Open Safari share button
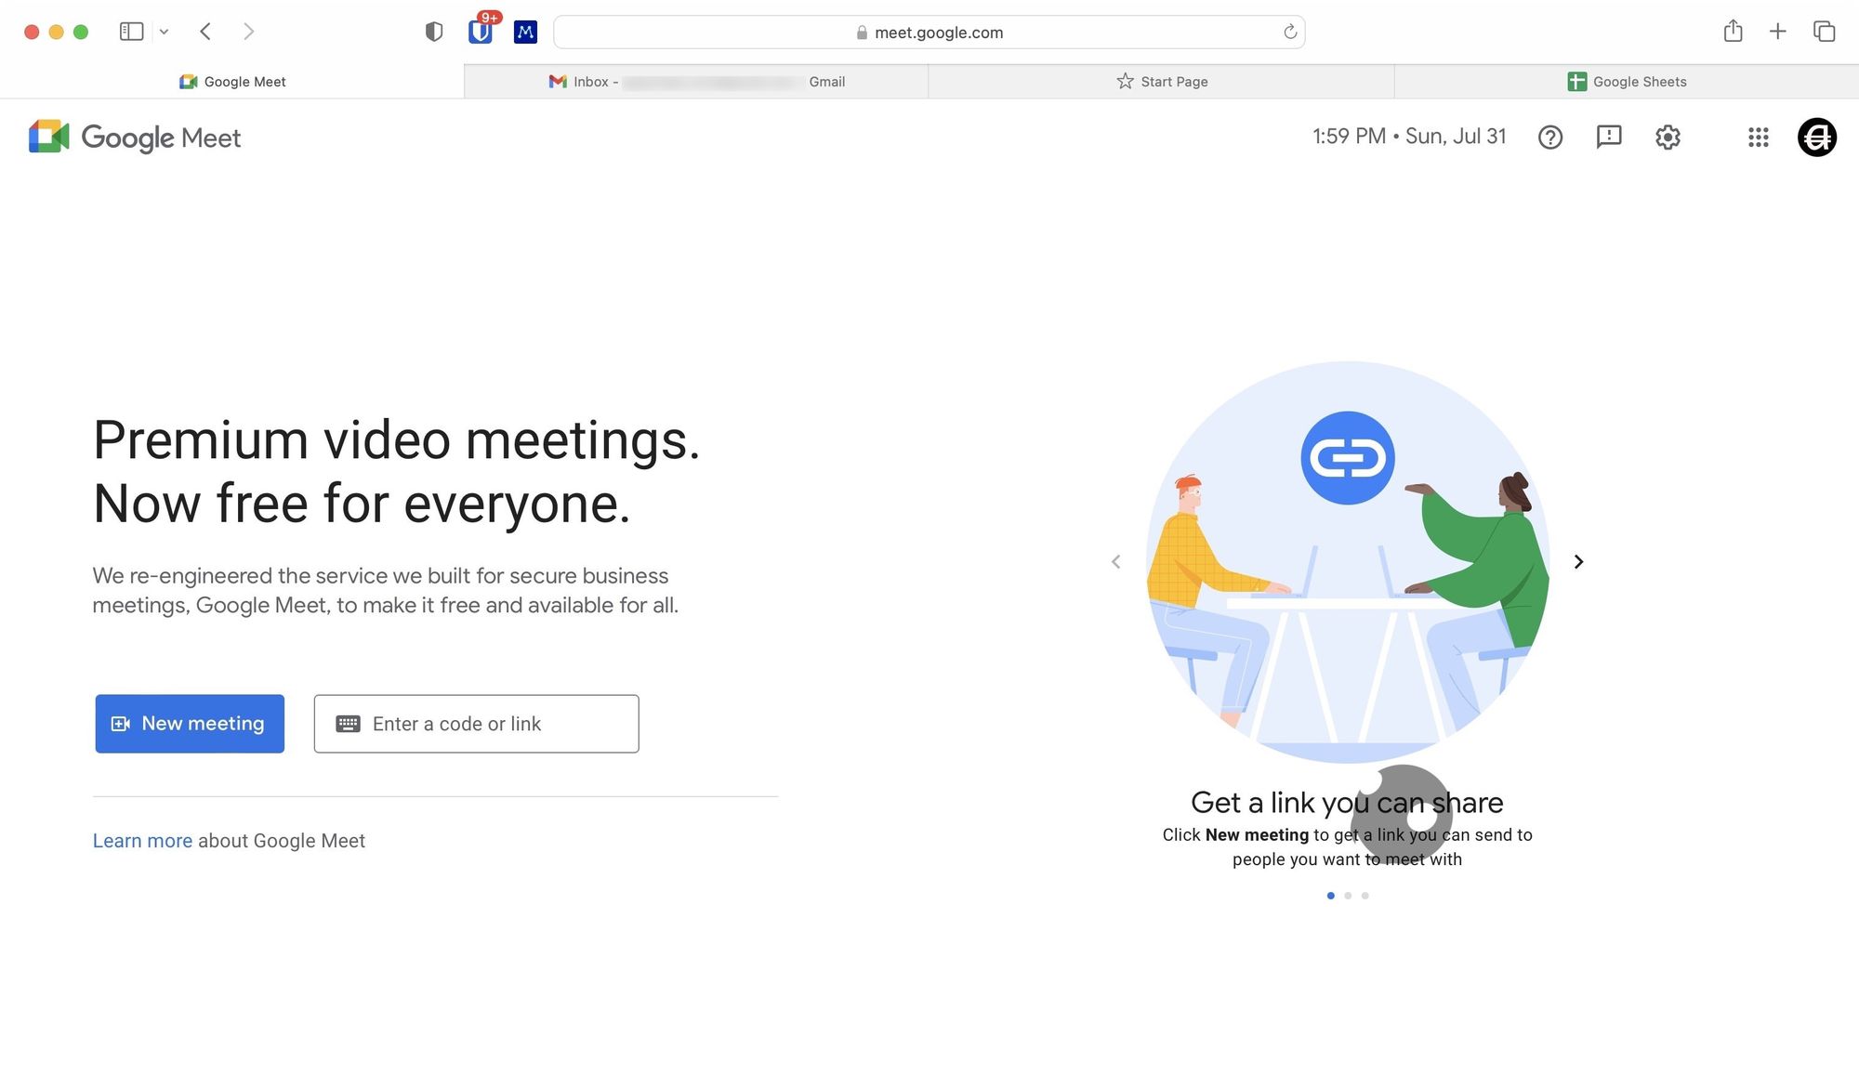 1733,32
